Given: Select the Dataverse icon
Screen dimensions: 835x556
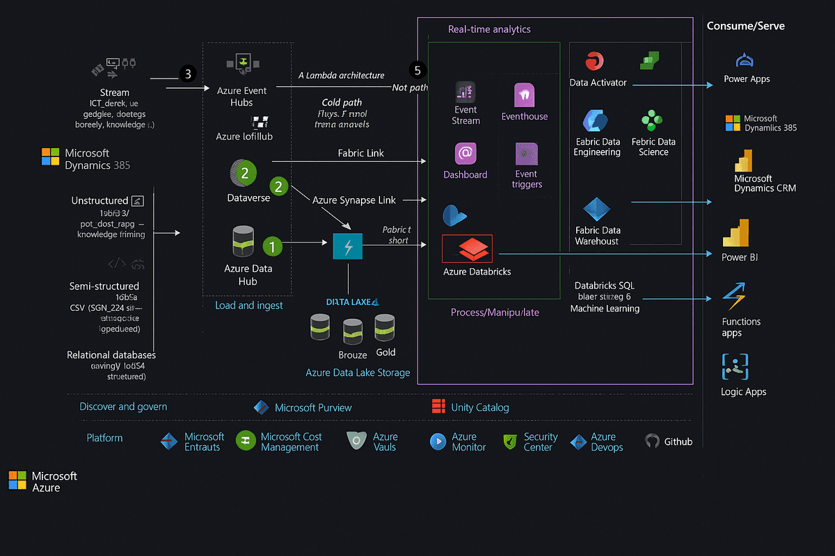Looking at the screenshot, I should (242, 173).
